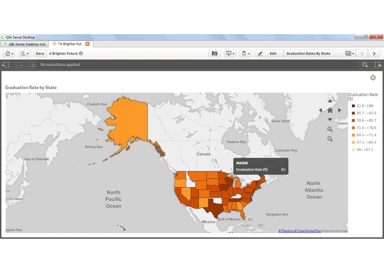Go to the next sheet
The image size is (384, 273).
(x=374, y=54)
